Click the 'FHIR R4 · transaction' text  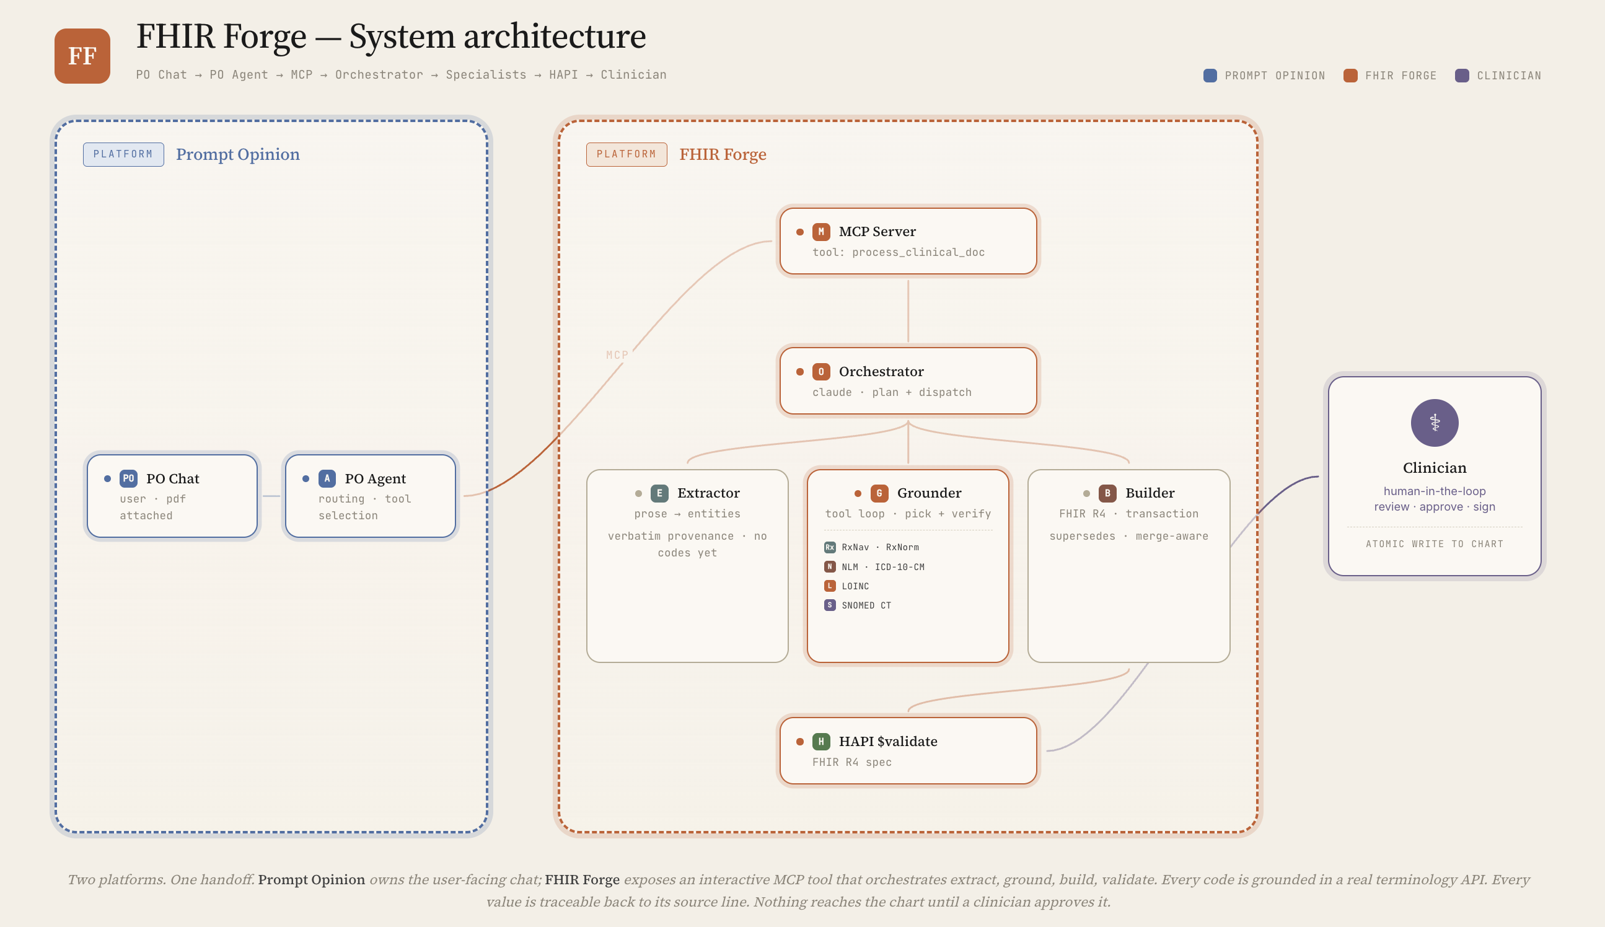pyautogui.click(x=1129, y=514)
